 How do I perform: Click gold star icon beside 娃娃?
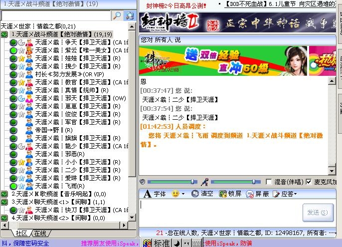click(x=21, y=58)
